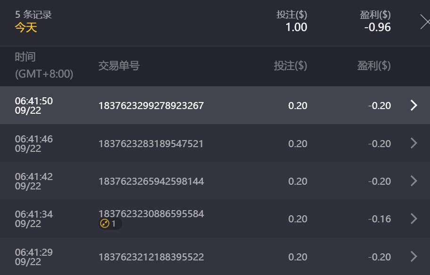Select transaction number 1837623283189547521

point(151,143)
